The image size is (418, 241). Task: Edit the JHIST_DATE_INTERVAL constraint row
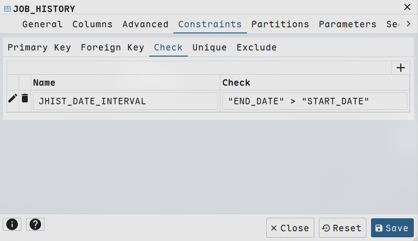tap(13, 98)
